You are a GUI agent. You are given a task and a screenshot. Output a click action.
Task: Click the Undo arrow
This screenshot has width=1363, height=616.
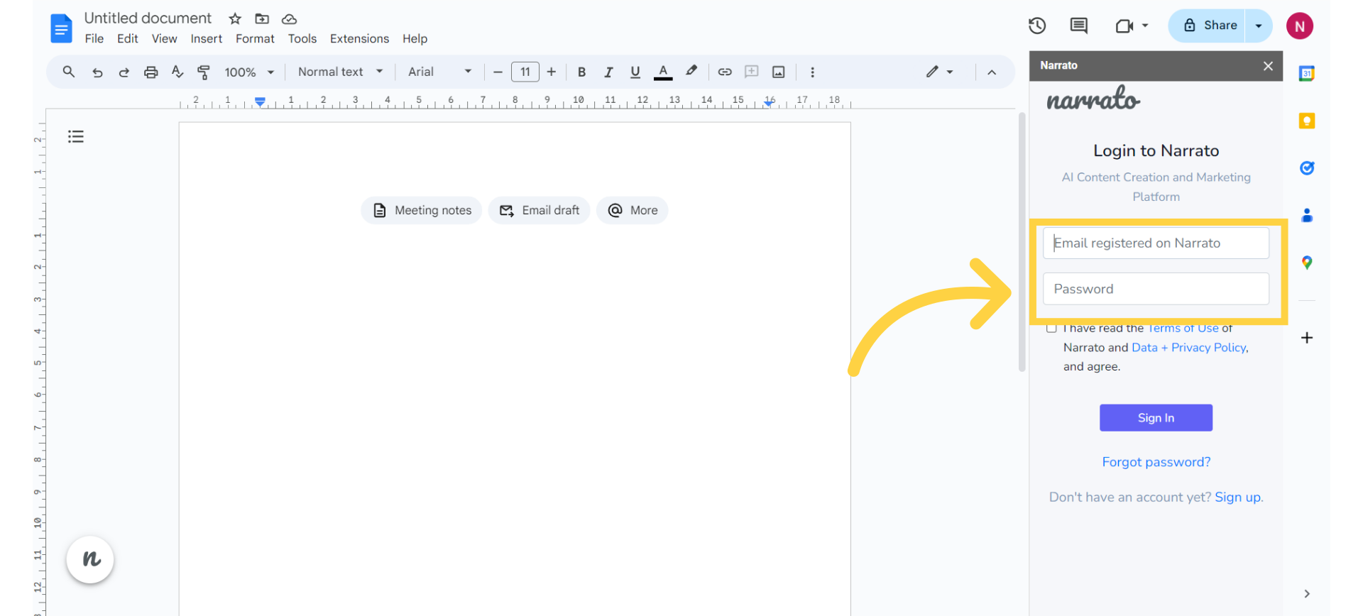click(97, 72)
